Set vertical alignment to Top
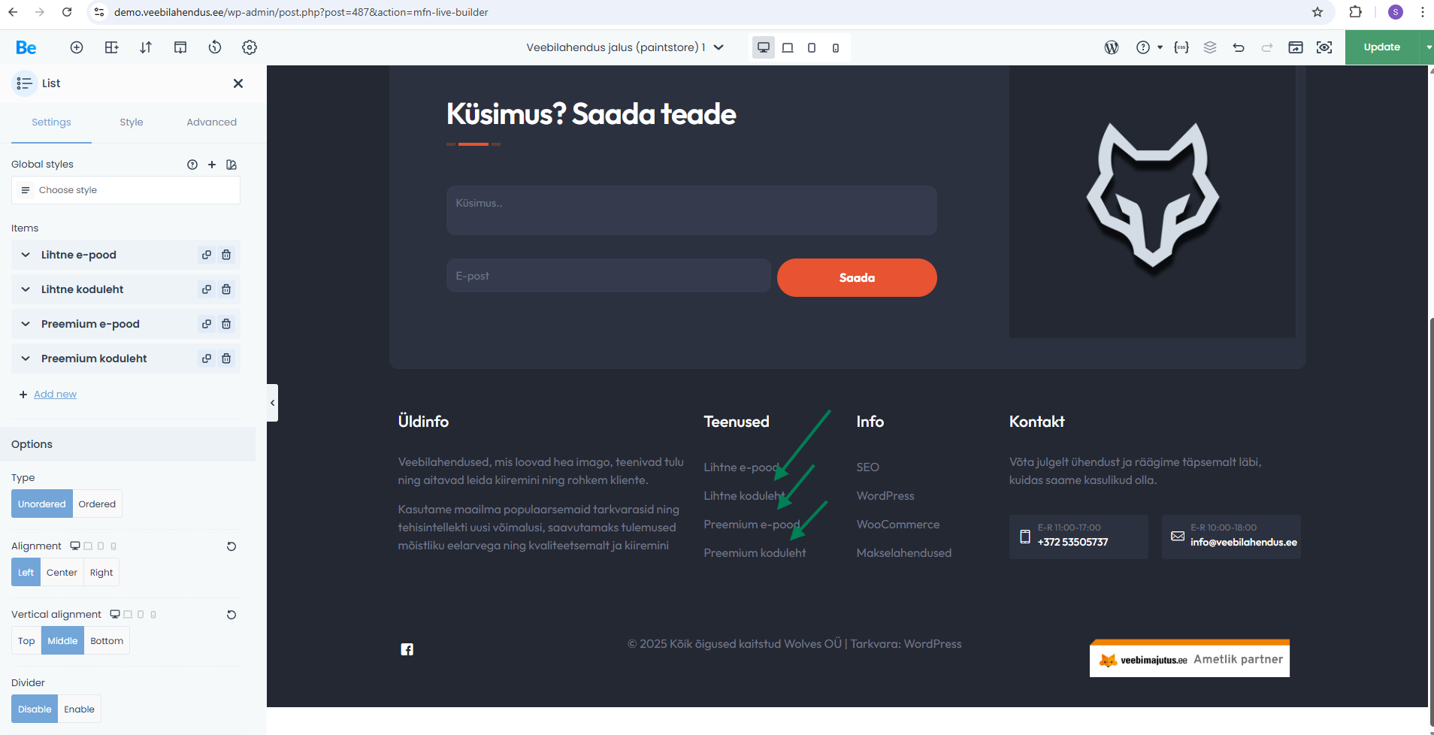The height and width of the screenshot is (735, 1434). pyautogui.click(x=26, y=640)
